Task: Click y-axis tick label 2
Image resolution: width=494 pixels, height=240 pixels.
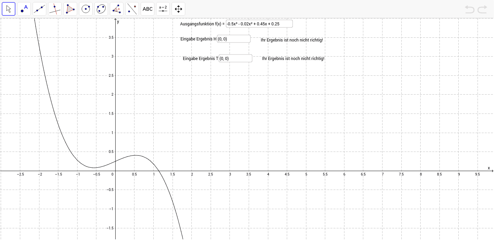Action: pyautogui.click(x=113, y=95)
